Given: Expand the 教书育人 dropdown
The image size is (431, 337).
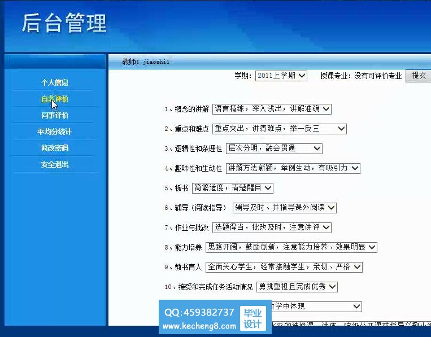Looking at the screenshot, I should click(x=284, y=267).
